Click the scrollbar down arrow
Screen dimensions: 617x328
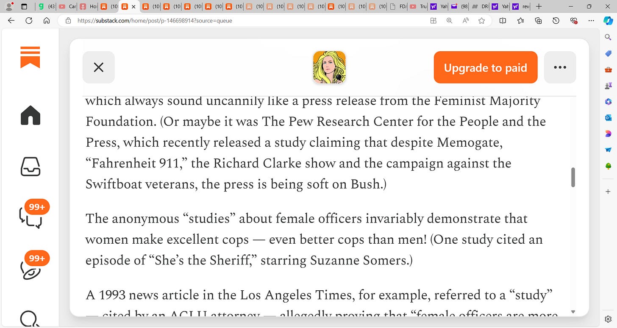pos(573,312)
